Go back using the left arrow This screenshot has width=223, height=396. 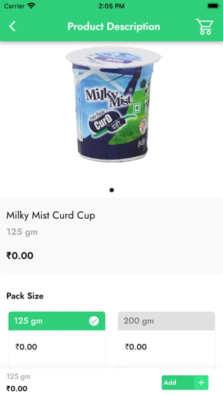pos(12,26)
